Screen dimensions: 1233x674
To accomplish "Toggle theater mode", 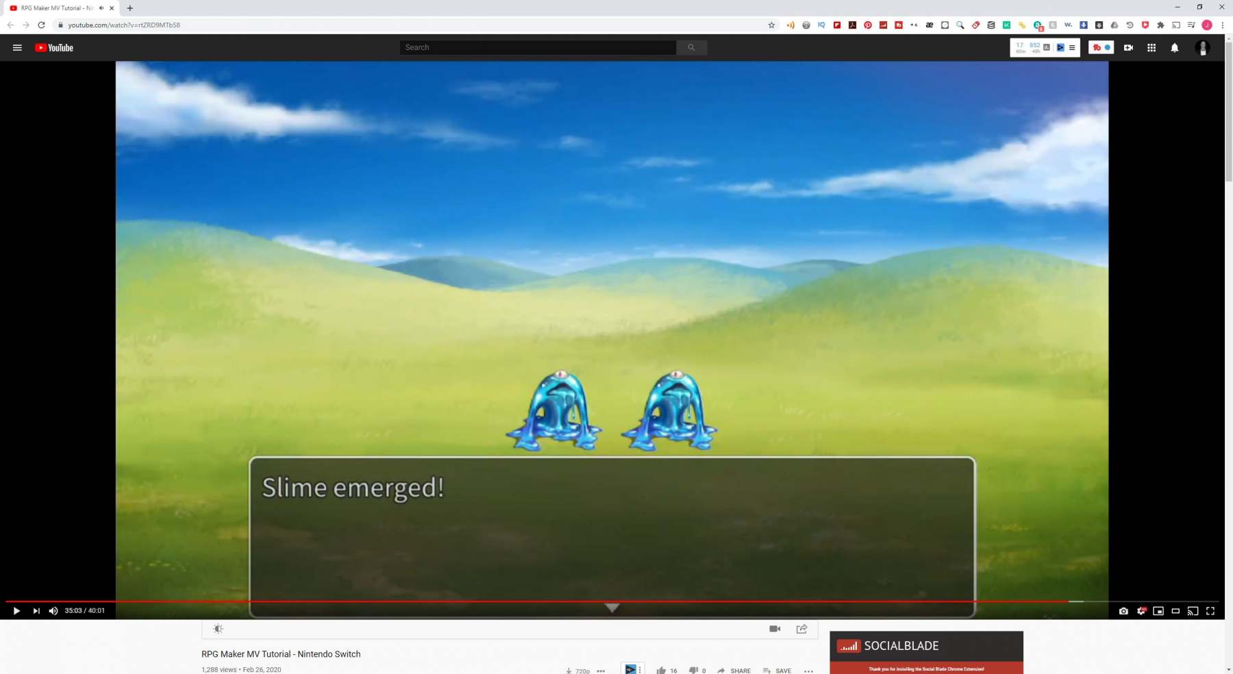I will pos(1175,611).
